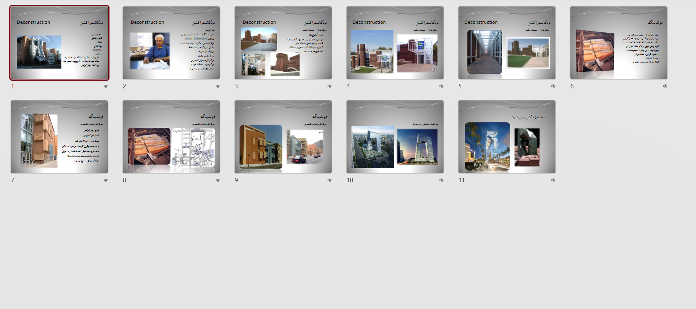
Task: Click the transition star icon under slide 4
Action: click(x=442, y=86)
